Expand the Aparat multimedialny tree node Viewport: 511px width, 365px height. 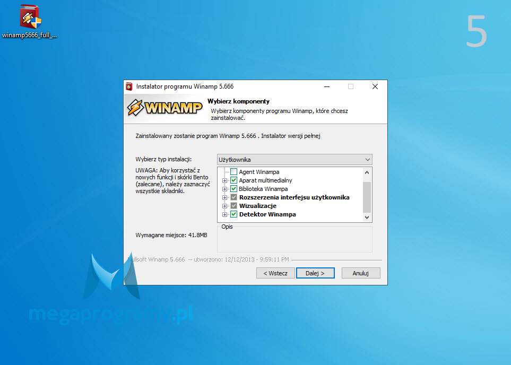pos(224,180)
